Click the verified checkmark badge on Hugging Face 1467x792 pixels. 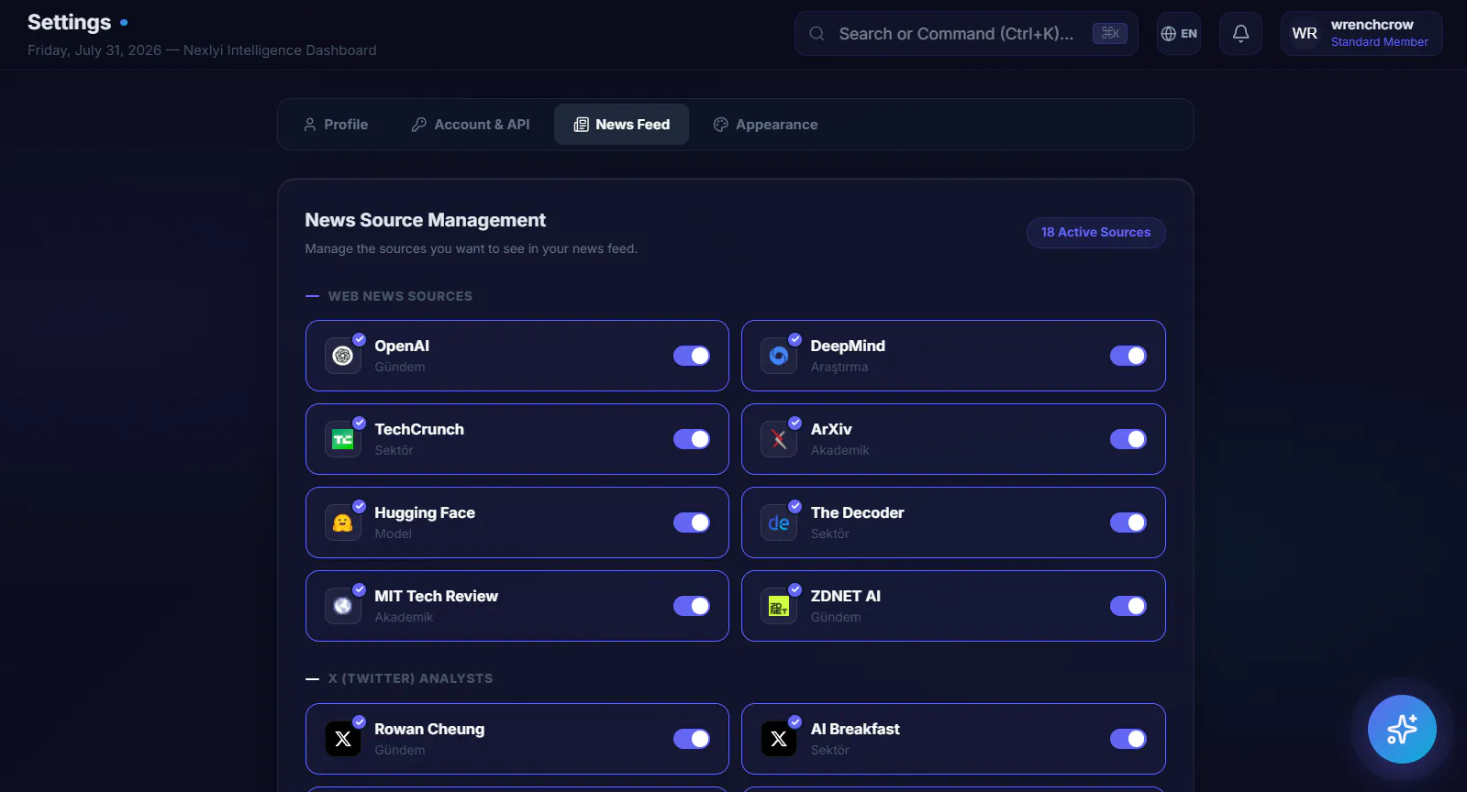tap(360, 506)
